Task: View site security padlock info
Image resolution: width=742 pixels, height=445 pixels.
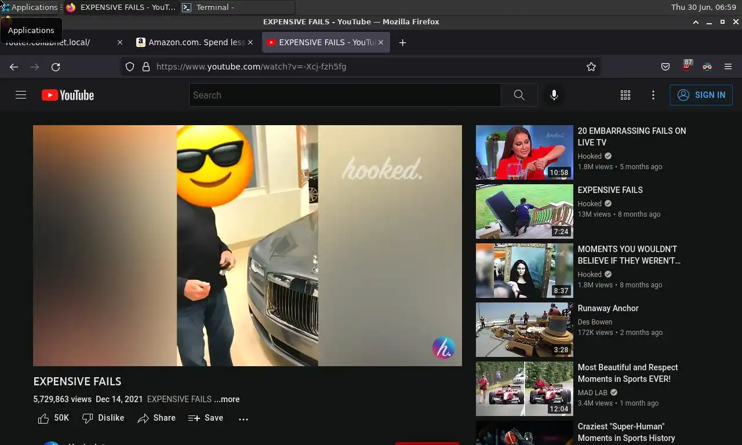Action: click(146, 67)
